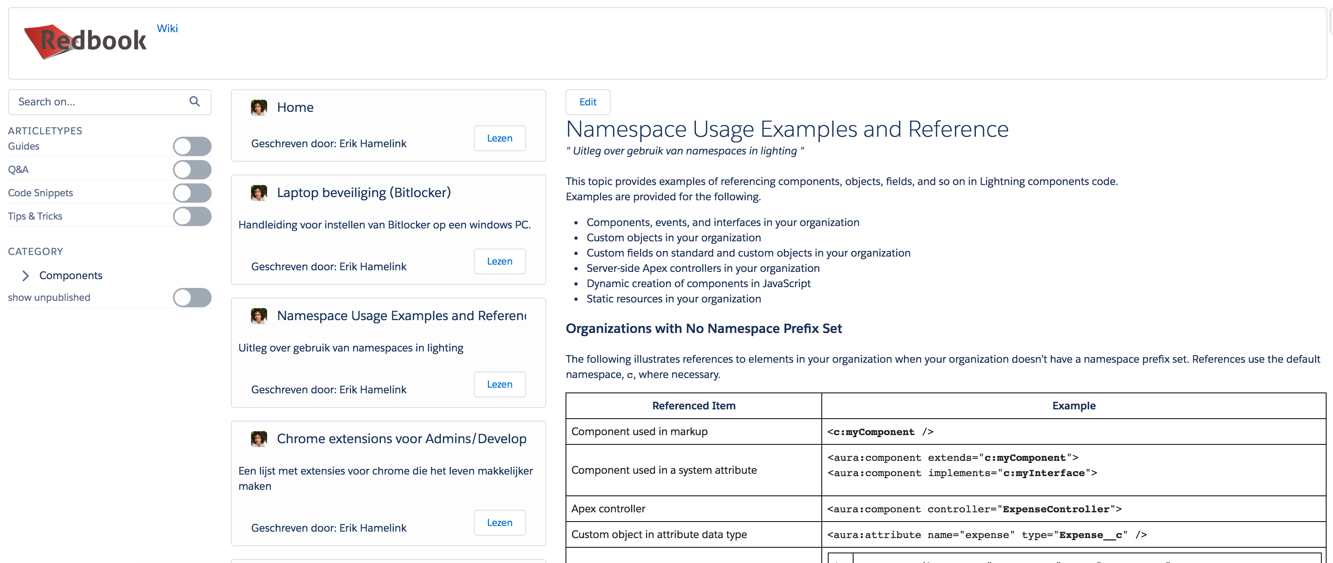1333x563 pixels.
Task: Click the search magnifier icon
Action: pos(195,101)
